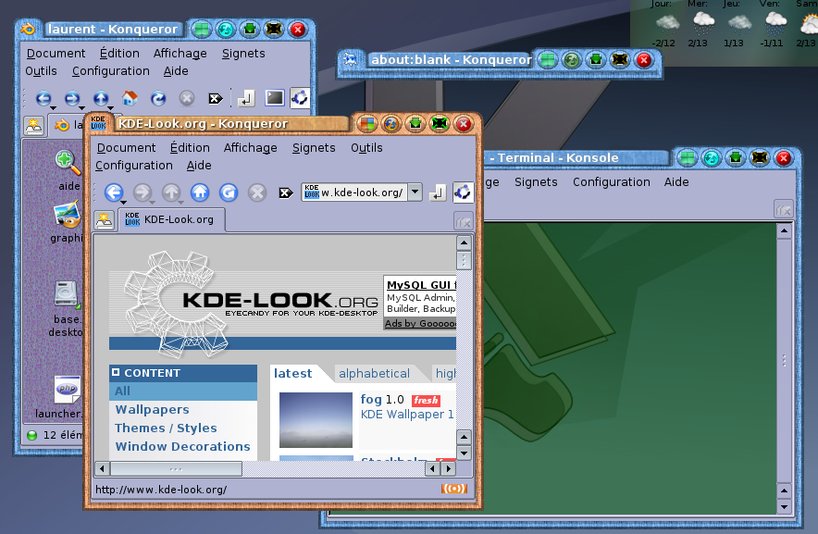Viewport: 818px width, 534px height.
Task: Open Affichage menu in laurent Konqueror
Action: coord(180,54)
